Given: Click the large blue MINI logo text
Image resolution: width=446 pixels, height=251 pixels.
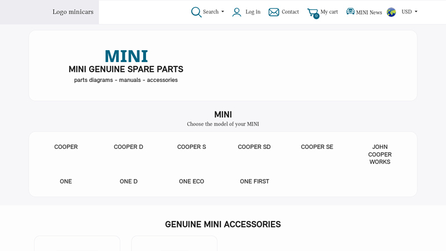Looking at the screenshot, I should [x=127, y=56].
